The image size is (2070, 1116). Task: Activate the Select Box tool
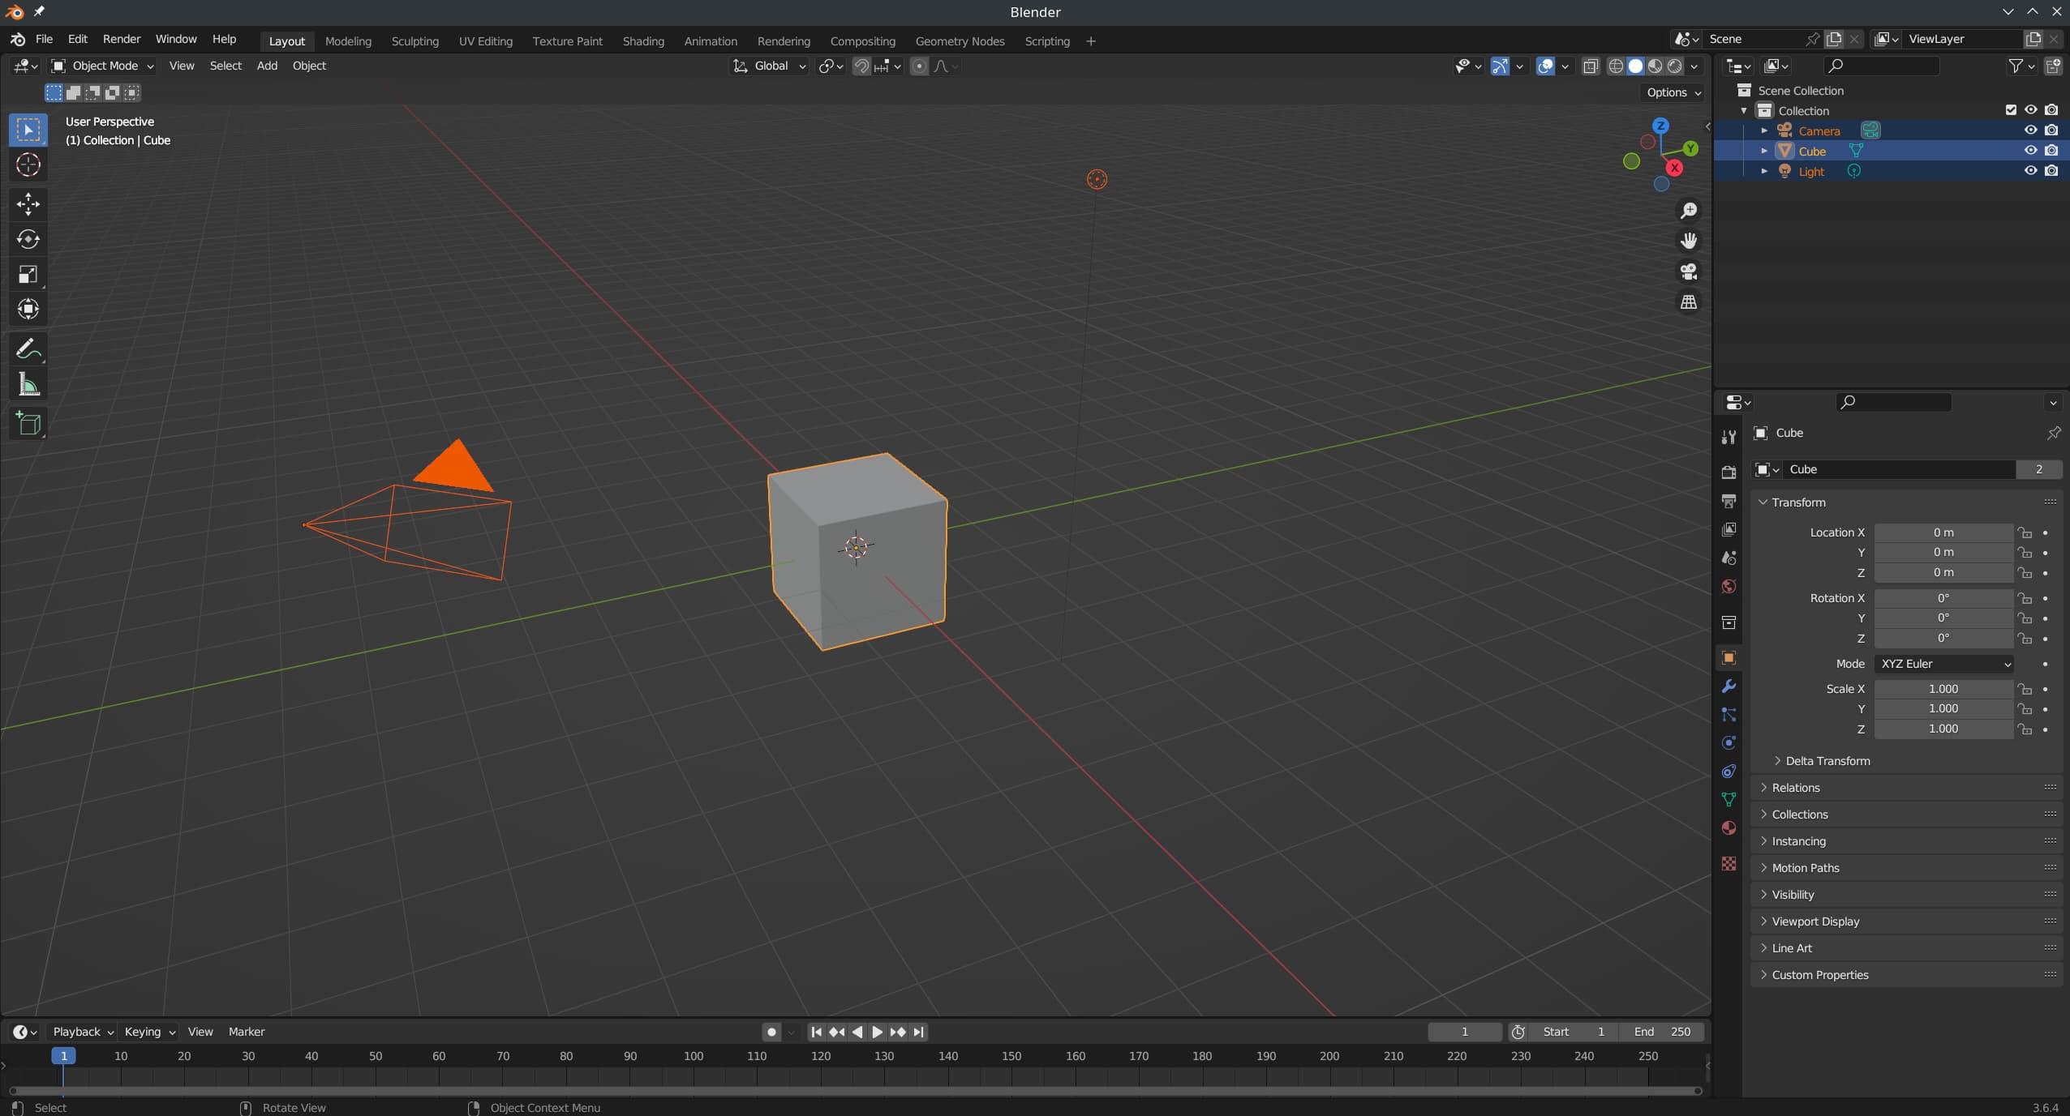[28, 130]
